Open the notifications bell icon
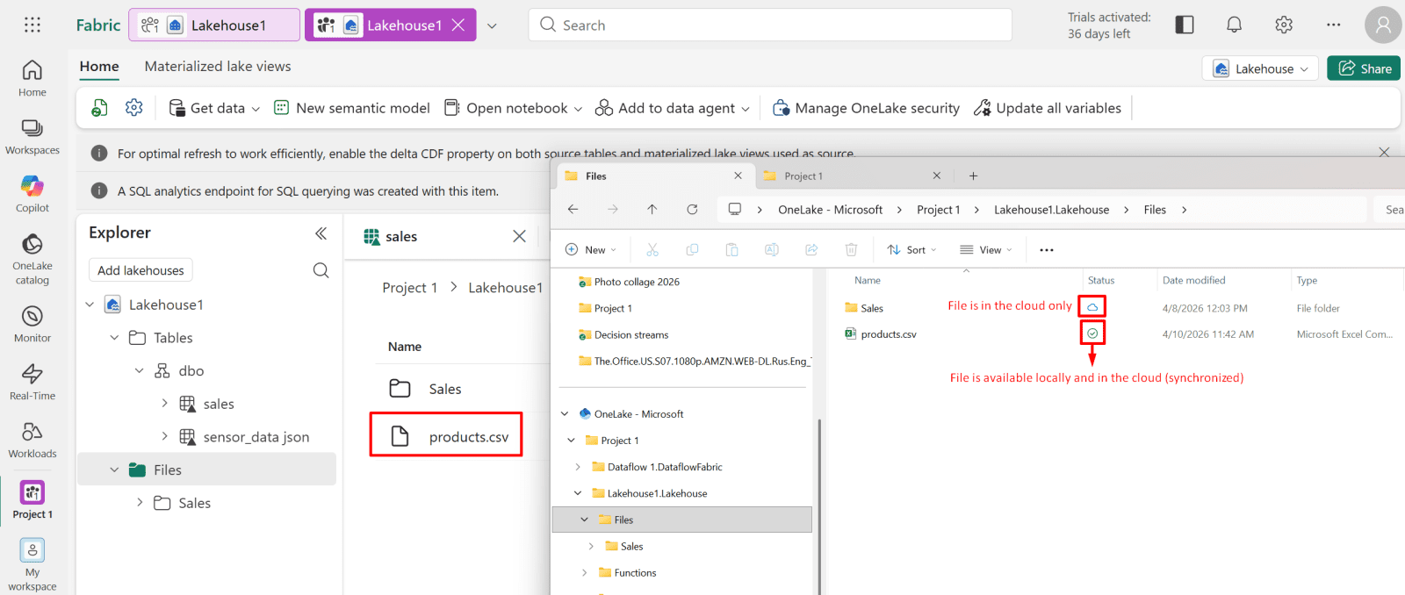Viewport: 1405px width, 595px height. coord(1234,25)
